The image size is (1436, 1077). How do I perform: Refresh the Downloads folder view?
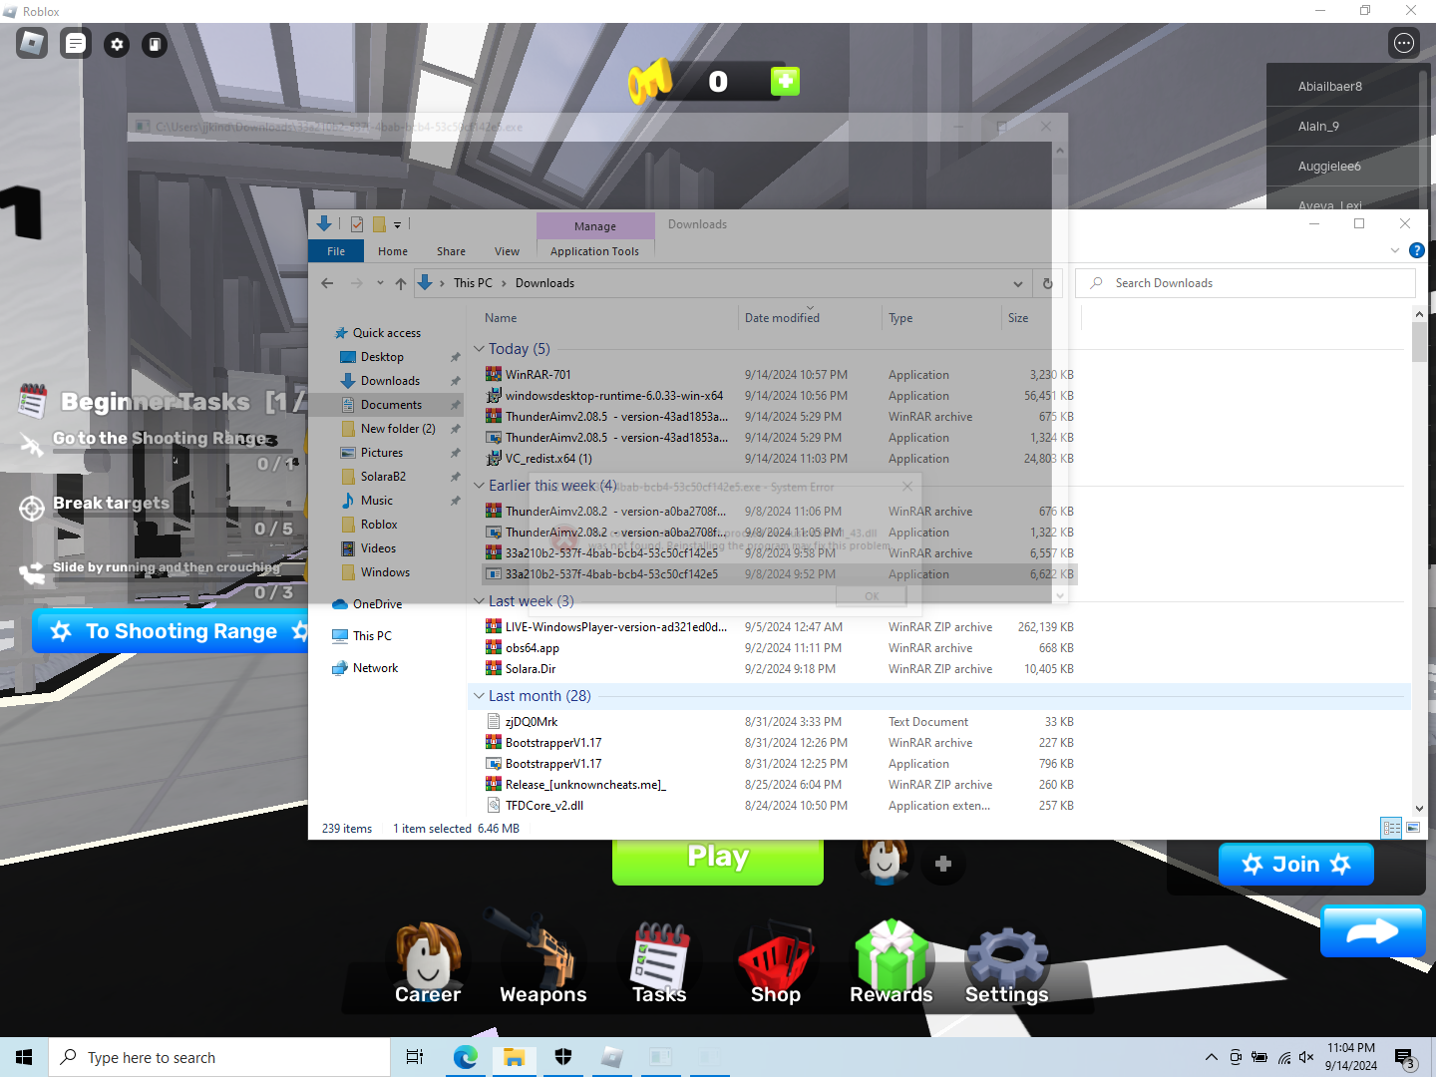[x=1048, y=283]
